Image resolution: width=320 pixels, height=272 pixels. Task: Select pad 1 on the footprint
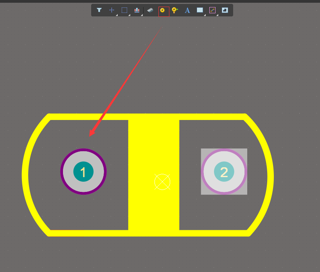[83, 172]
